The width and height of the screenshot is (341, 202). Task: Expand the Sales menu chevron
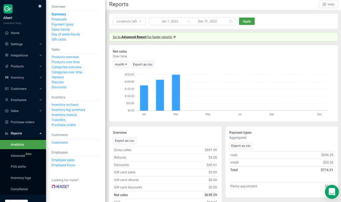[41, 111]
